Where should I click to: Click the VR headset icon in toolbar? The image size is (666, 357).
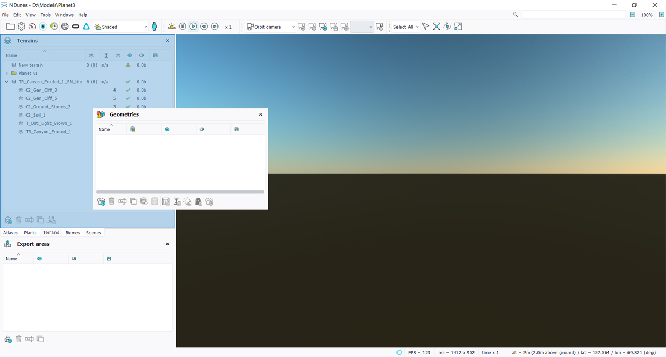click(x=75, y=27)
